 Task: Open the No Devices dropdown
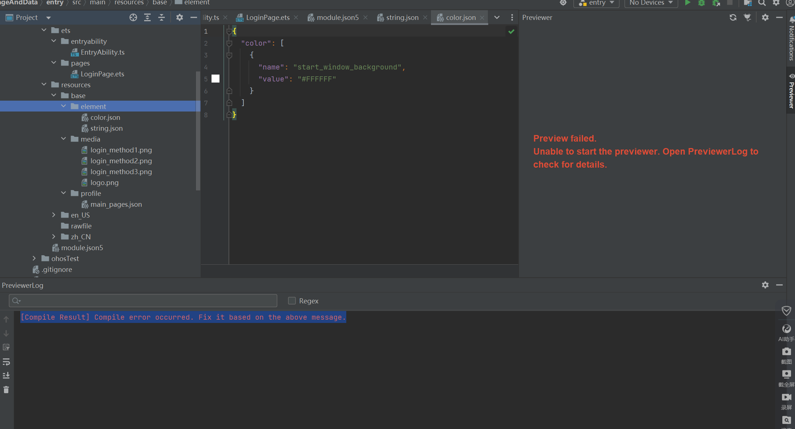651,3
